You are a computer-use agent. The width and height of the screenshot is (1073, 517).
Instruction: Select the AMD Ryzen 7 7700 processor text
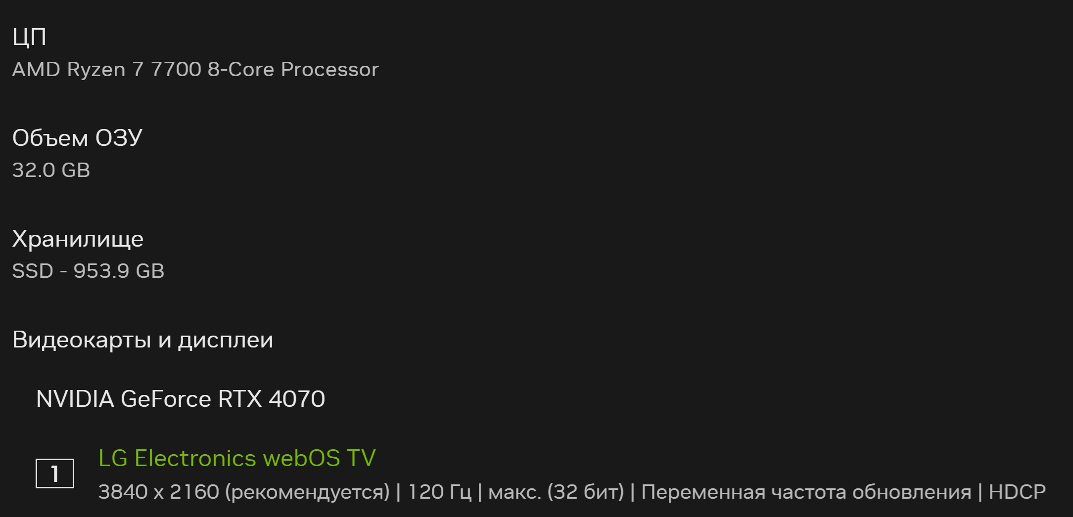click(195, 69)
